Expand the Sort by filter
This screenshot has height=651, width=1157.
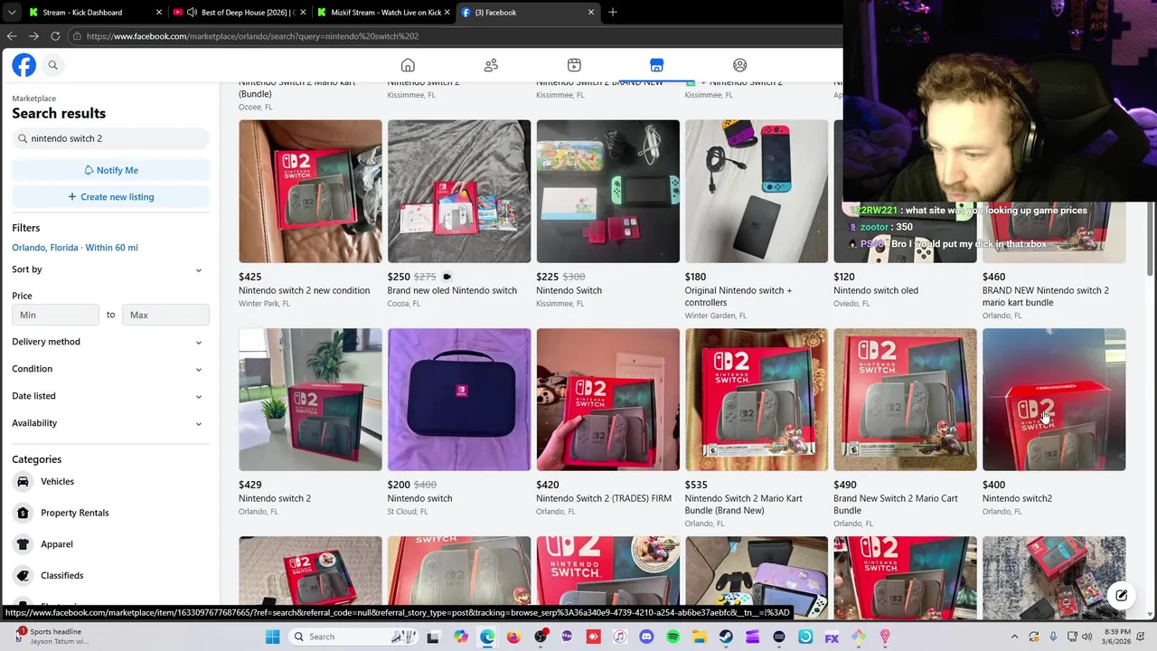(x=110, y=269)
